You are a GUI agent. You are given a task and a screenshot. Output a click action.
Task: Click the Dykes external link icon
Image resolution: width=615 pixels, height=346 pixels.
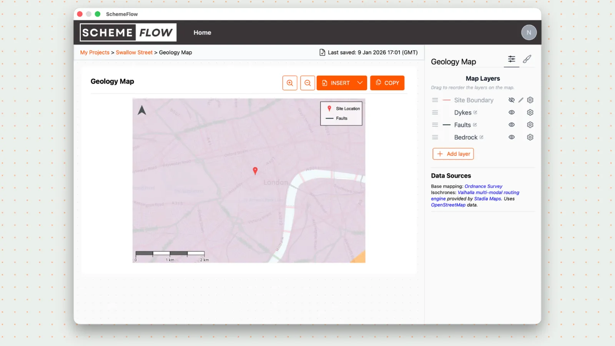(x=475, y=112)
